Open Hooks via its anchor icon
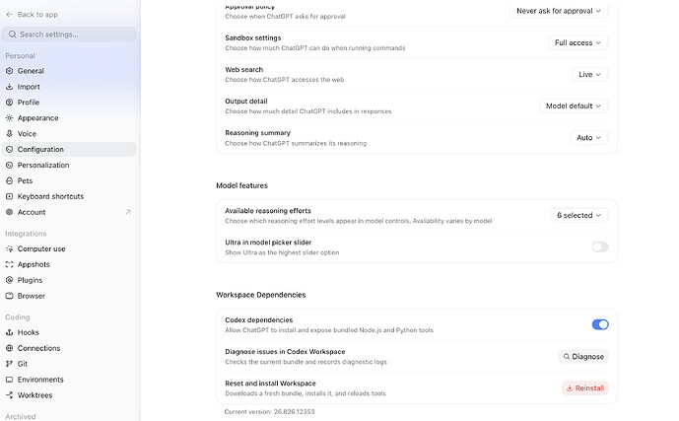Screen dimensions: 679x421 click(x=9, y=332)
